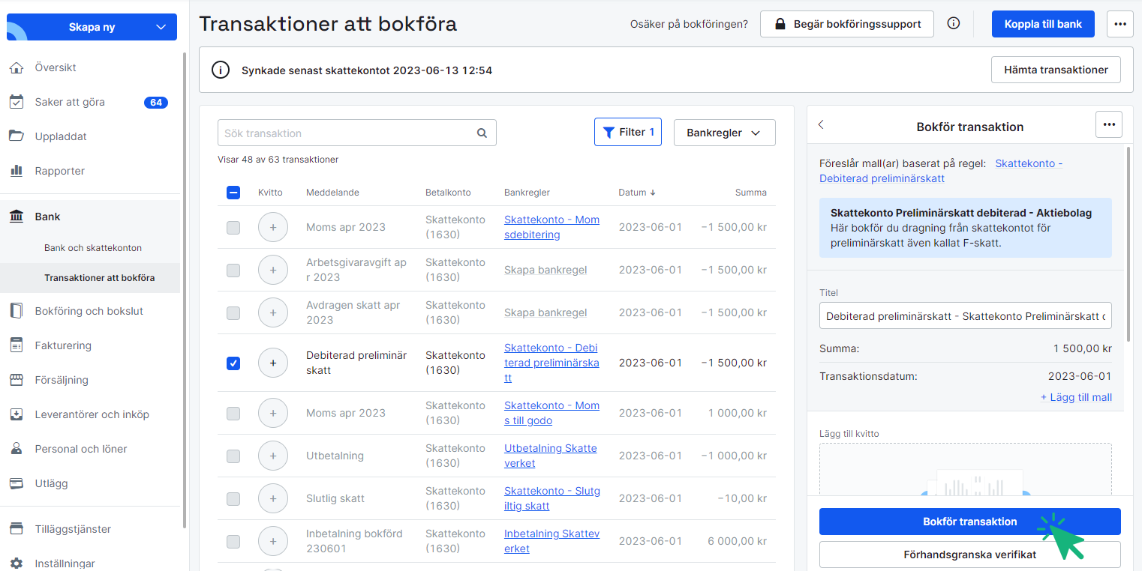Click the search magnifier icon in Sök transaktion

pos(482,133)
